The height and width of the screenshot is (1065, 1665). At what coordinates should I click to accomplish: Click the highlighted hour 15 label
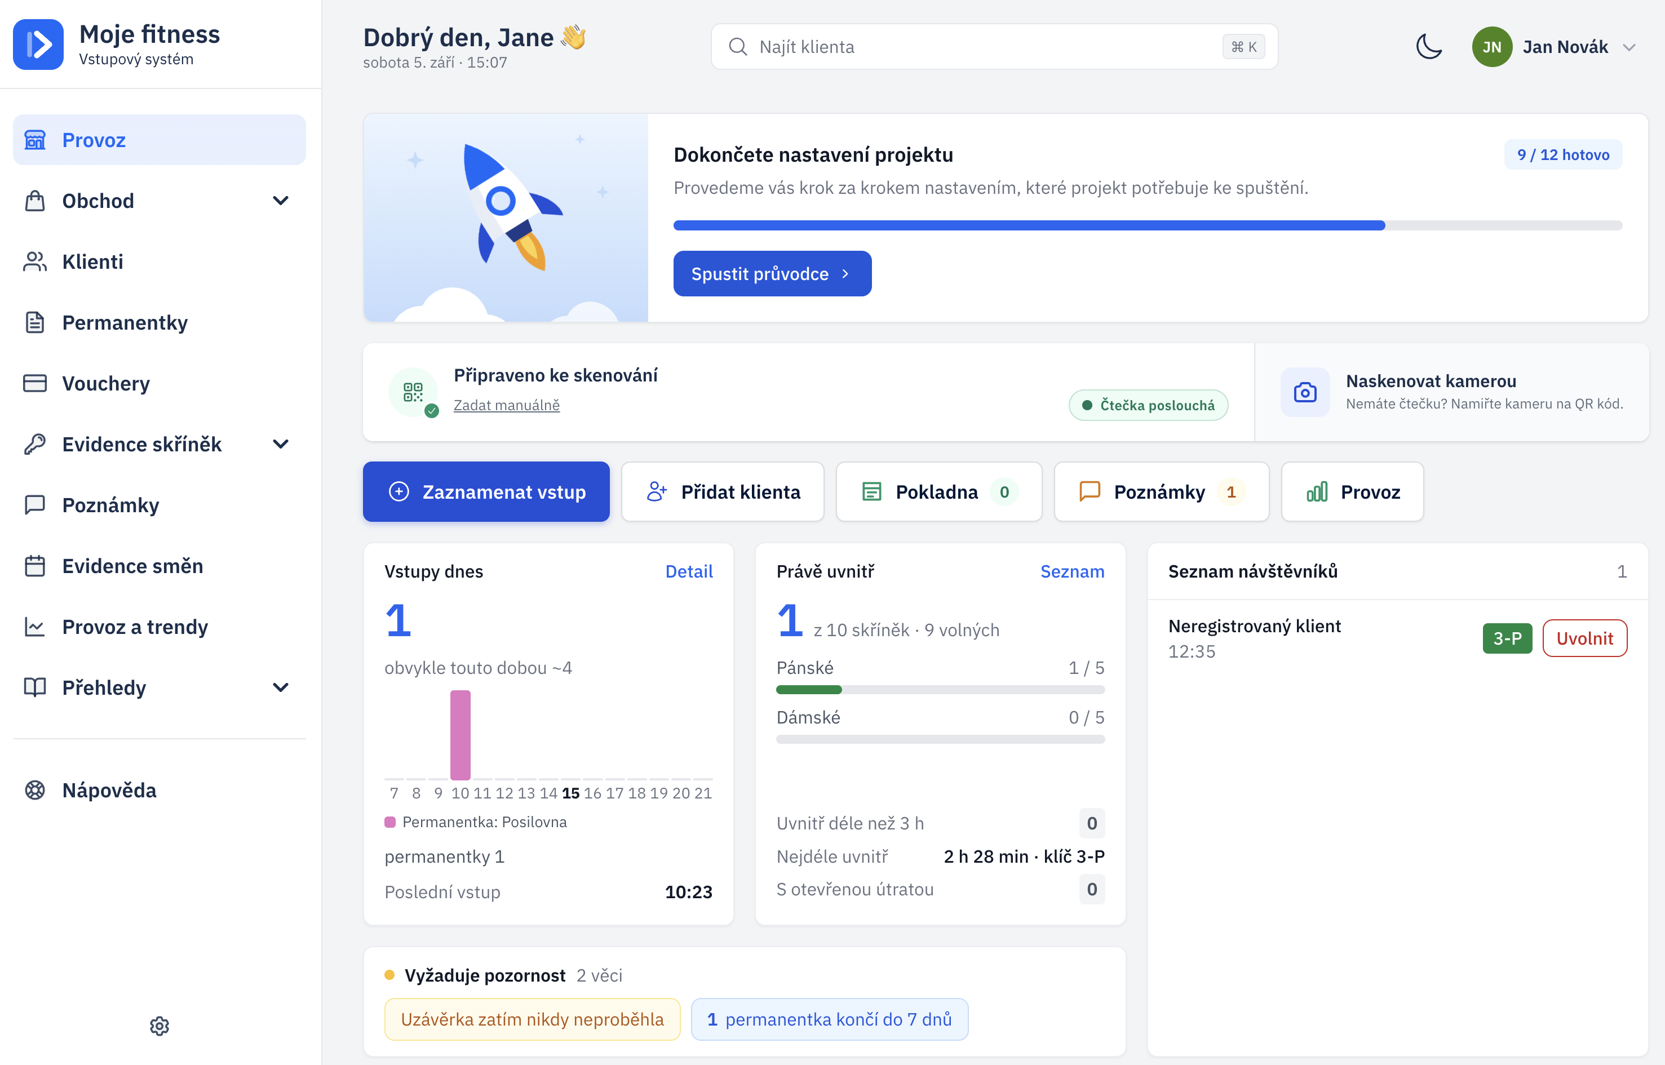point(570,793)
